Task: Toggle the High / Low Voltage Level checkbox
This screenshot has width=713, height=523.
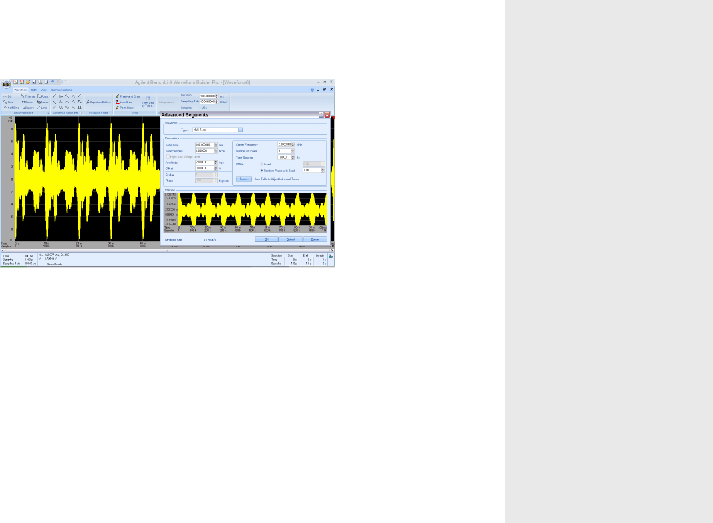Action: pyautogui.click(x=168, y=156)
